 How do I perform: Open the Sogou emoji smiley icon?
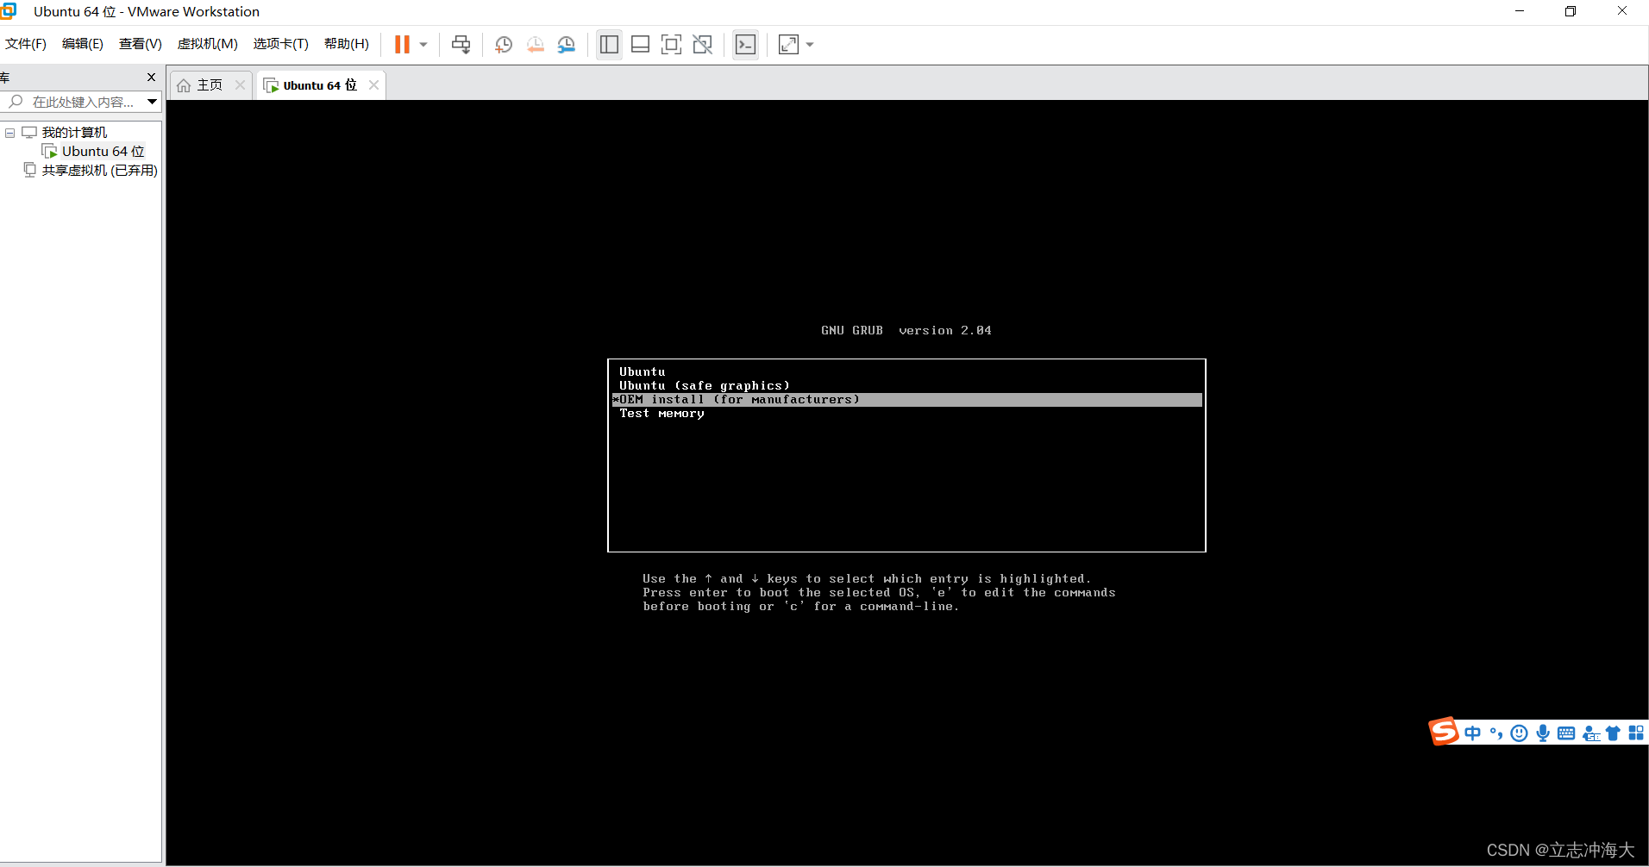pos(1520,733)
